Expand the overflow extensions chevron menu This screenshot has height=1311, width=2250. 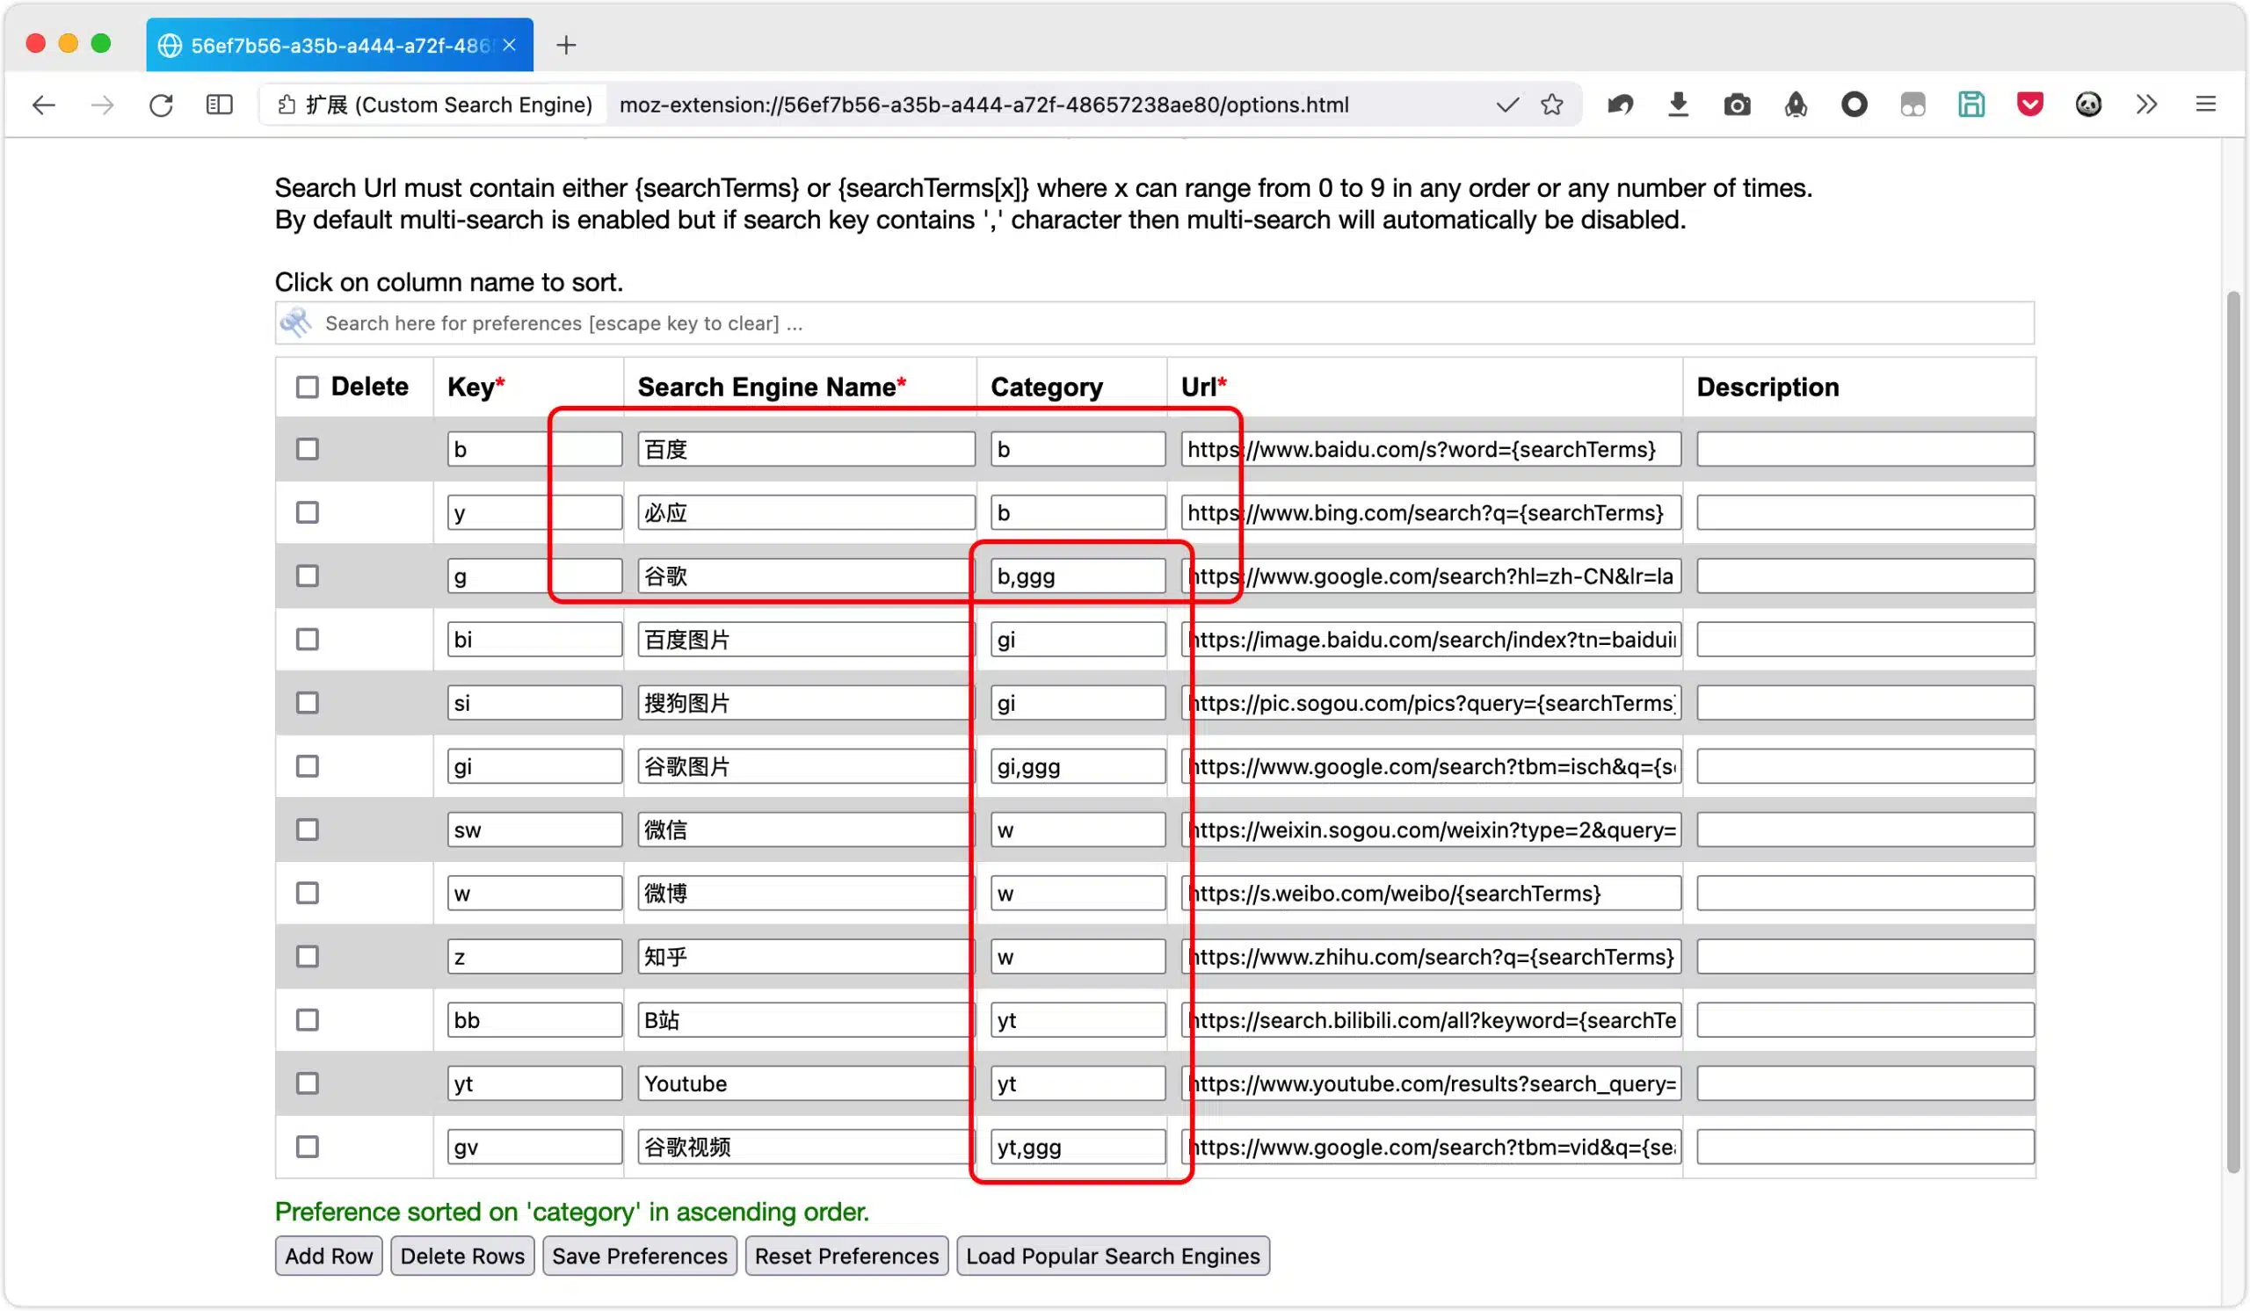click(x=2146, y=105)
